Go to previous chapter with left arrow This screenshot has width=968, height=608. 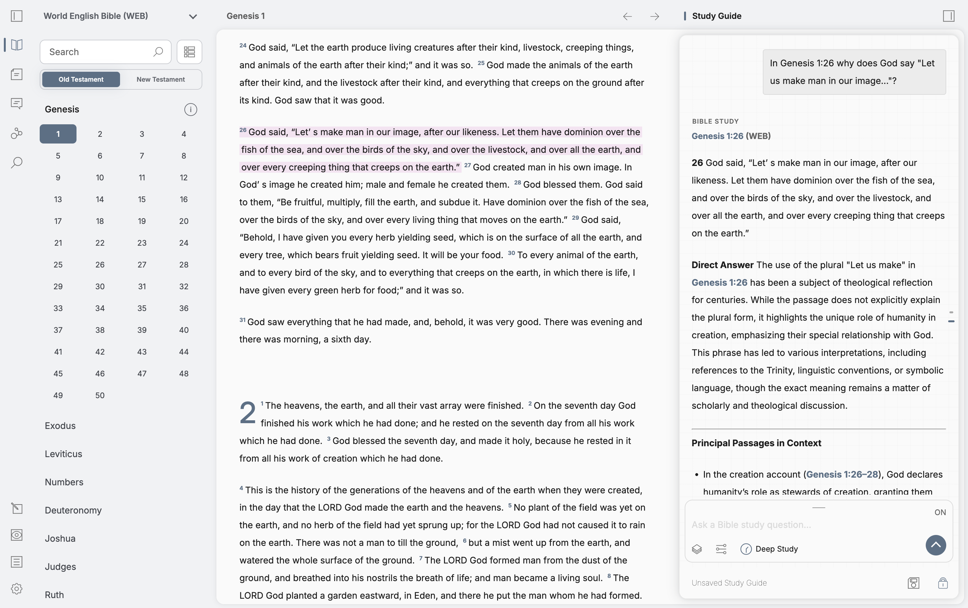click(627, 16)
